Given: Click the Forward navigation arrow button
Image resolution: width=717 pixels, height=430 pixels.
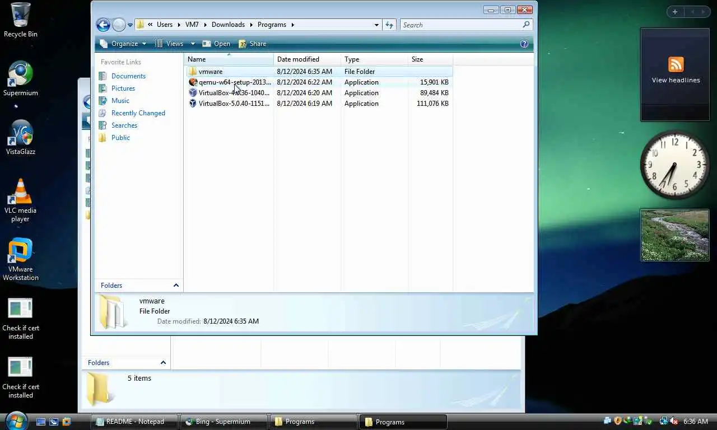Looking at the screenshot, I should [x=119, y=25].
